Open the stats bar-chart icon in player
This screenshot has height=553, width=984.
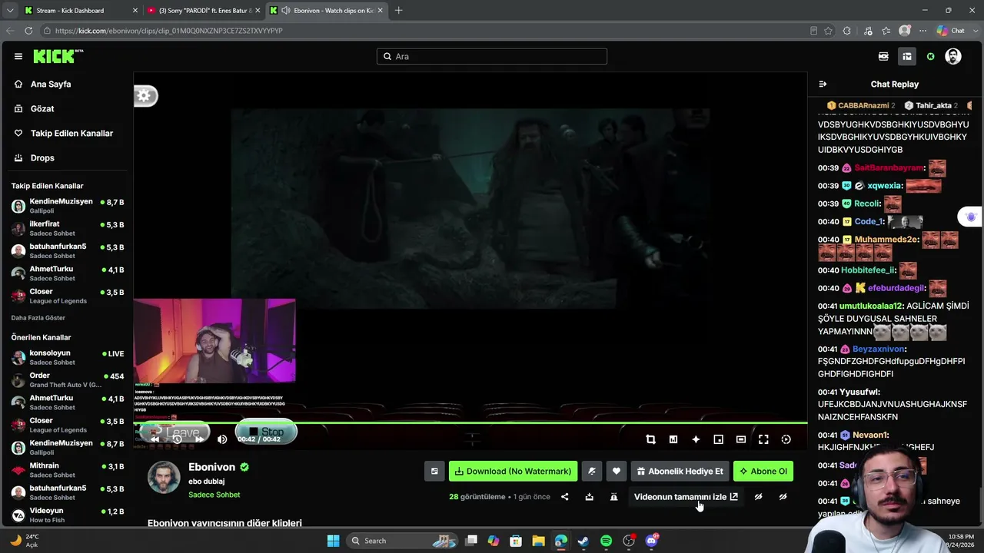click(x=673, y=439)
